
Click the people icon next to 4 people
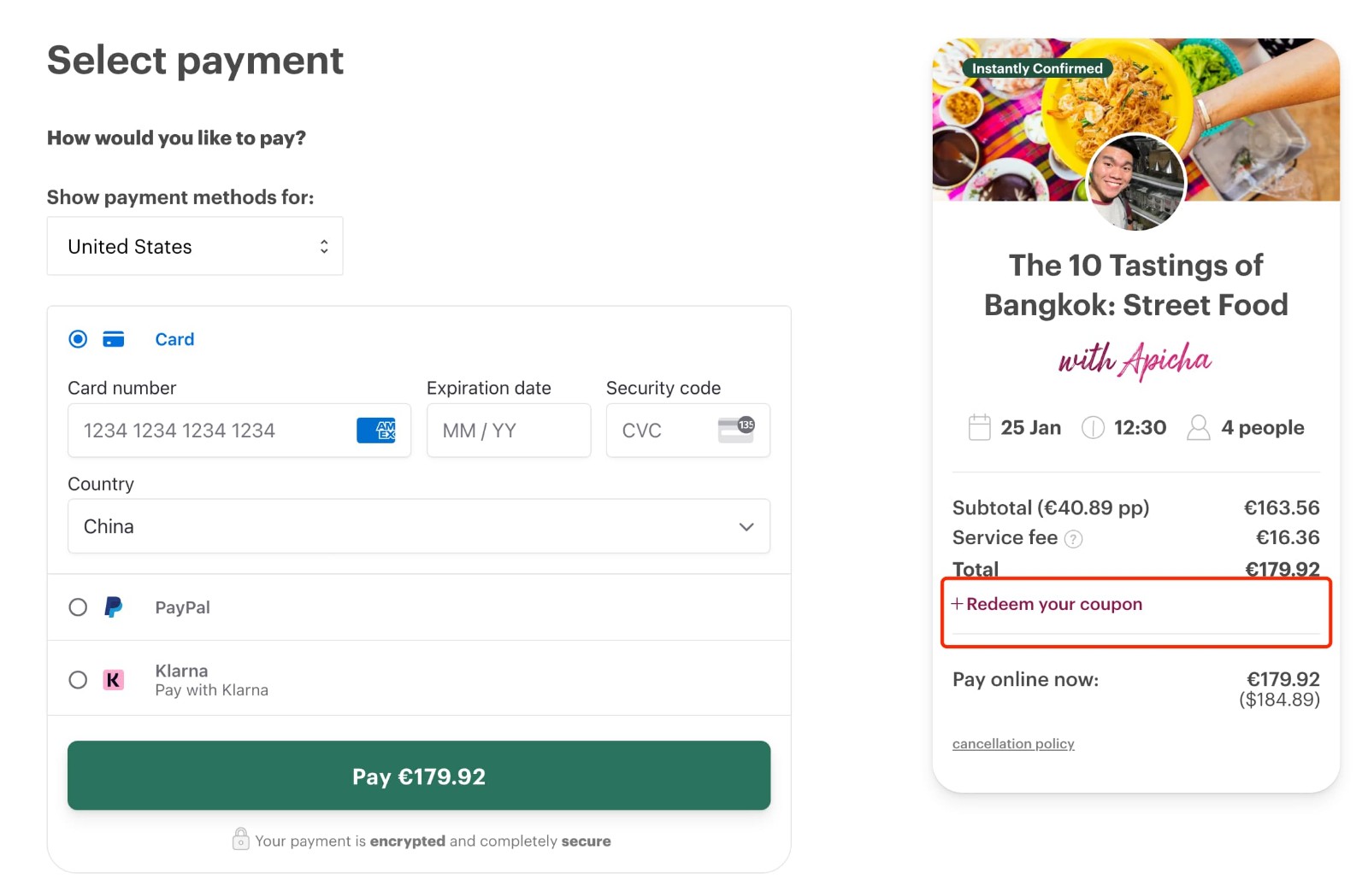1198,427
